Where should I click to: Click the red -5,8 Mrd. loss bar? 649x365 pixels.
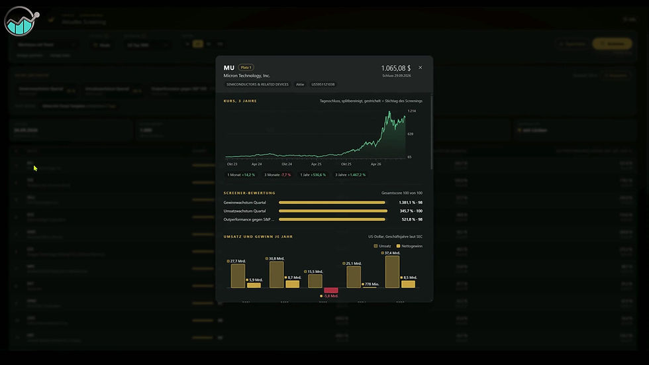330,290
